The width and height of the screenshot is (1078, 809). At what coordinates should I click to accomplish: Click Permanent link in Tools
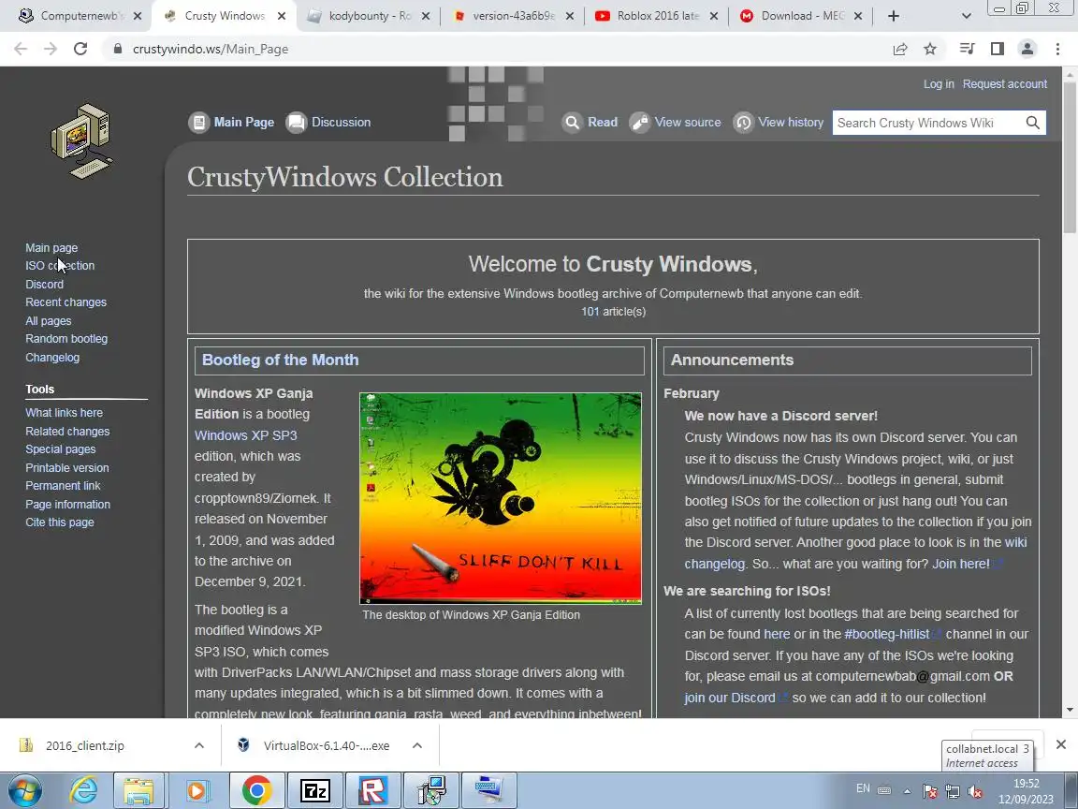pos(63,486)
